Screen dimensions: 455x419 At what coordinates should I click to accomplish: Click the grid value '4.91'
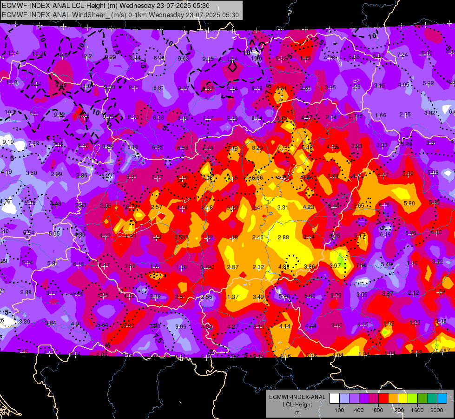pyautogui.click(x=76, y=324)
